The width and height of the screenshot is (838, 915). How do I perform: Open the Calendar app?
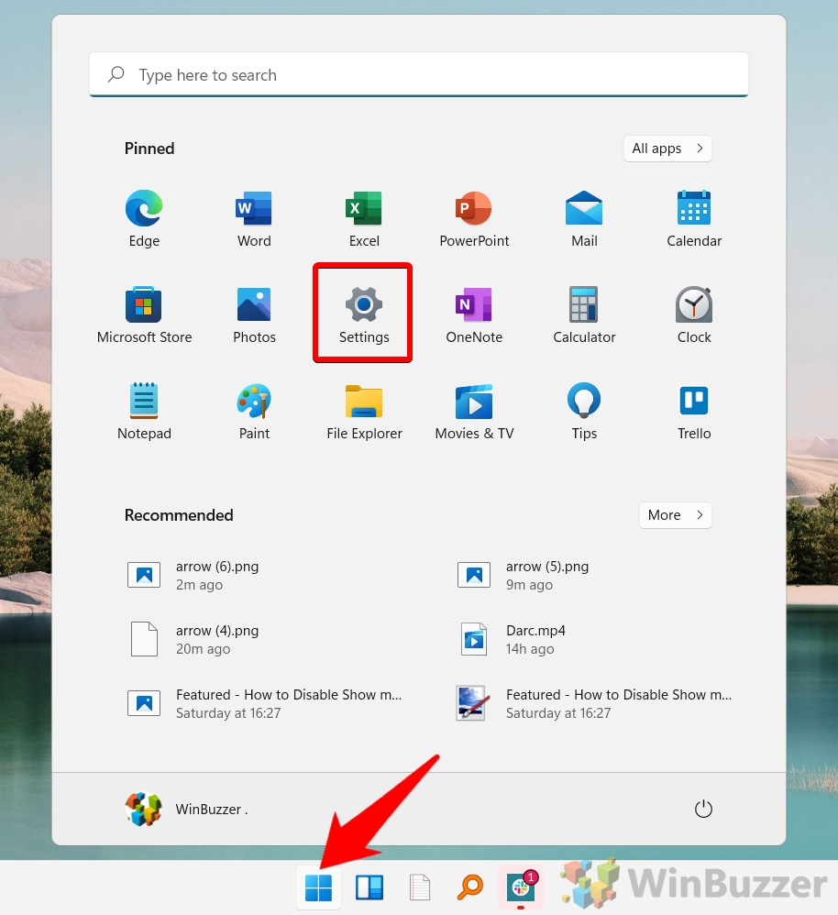click(x=694, y=218)
